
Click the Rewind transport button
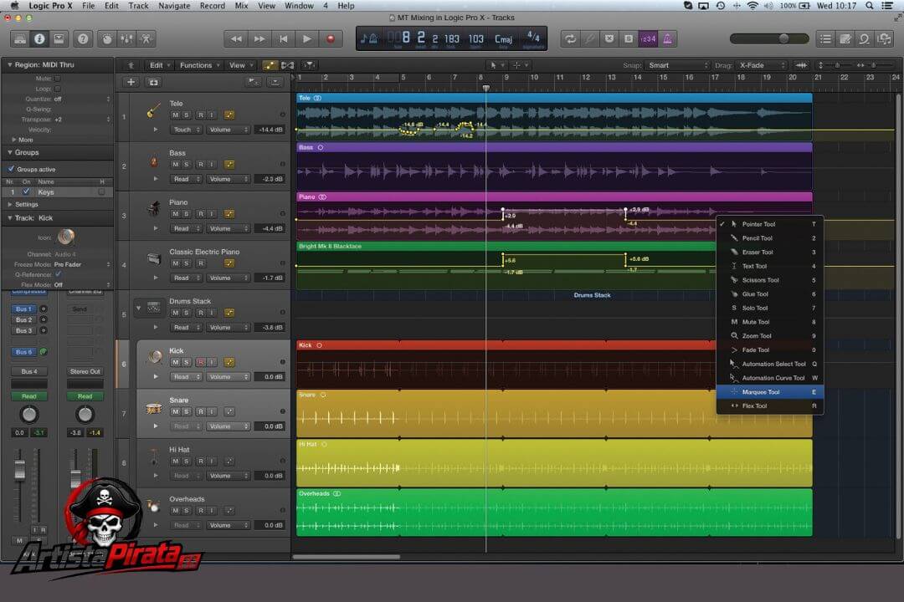236,39
